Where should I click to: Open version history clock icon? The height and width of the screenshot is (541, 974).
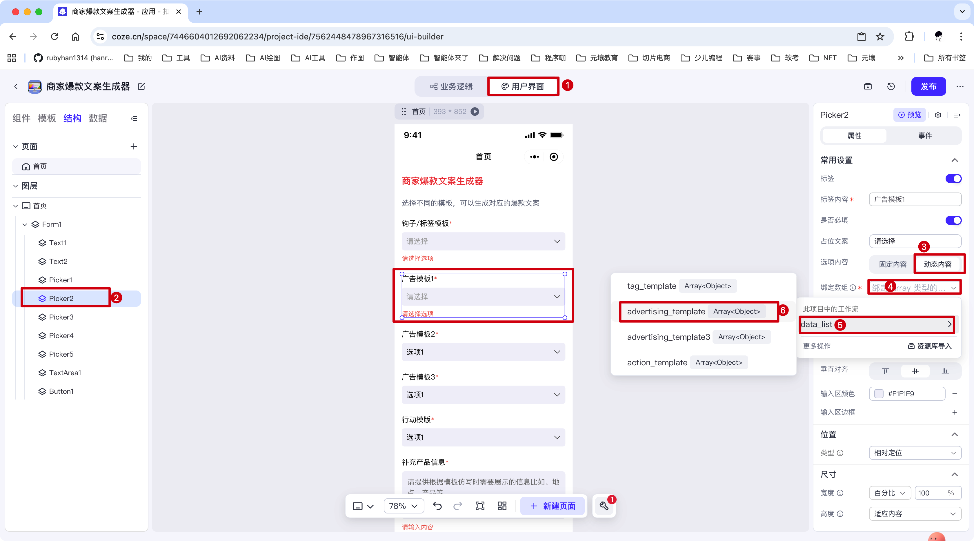pos(891,87)
